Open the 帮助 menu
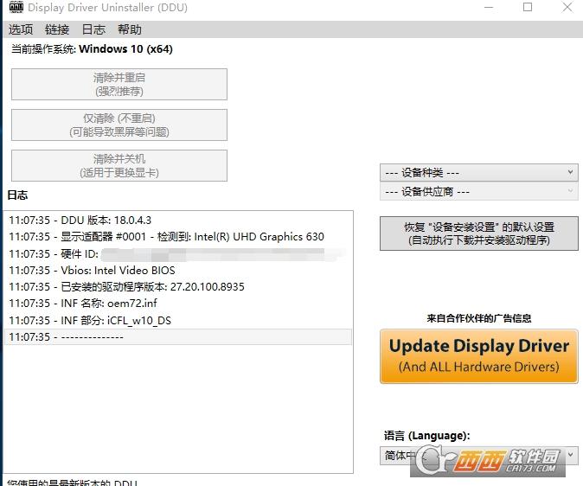The image size is (583, 486). click(x=130, y=29)
